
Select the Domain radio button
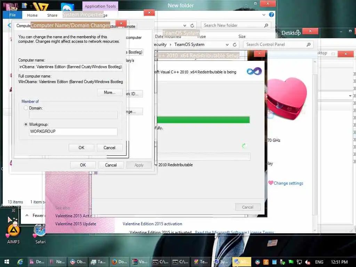26,108
